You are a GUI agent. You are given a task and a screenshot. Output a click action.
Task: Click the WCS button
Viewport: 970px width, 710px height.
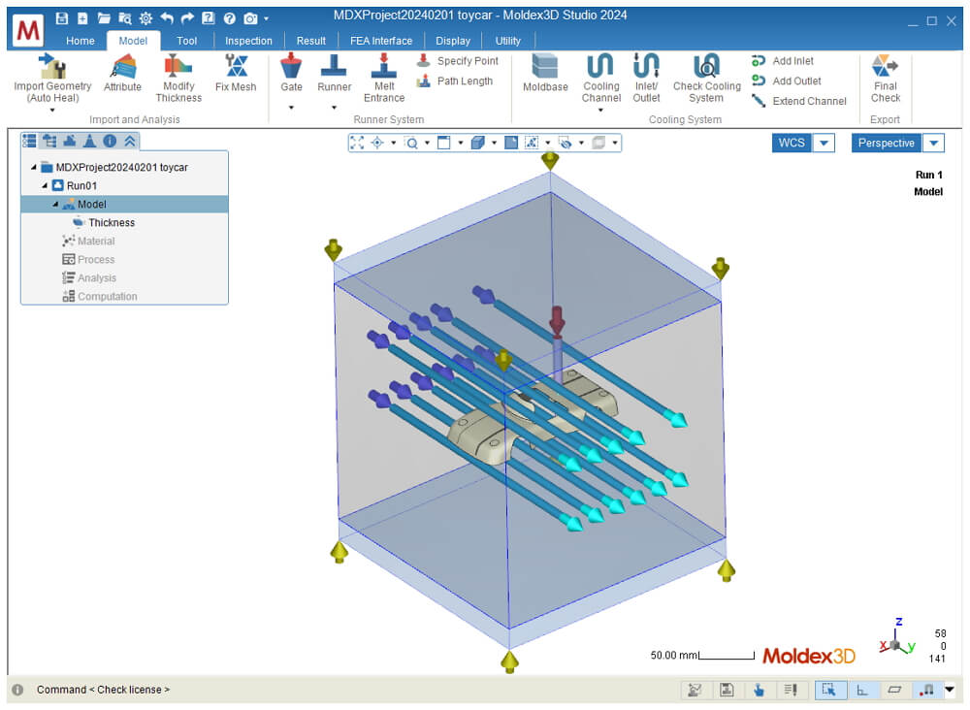(x=792, y=143)
